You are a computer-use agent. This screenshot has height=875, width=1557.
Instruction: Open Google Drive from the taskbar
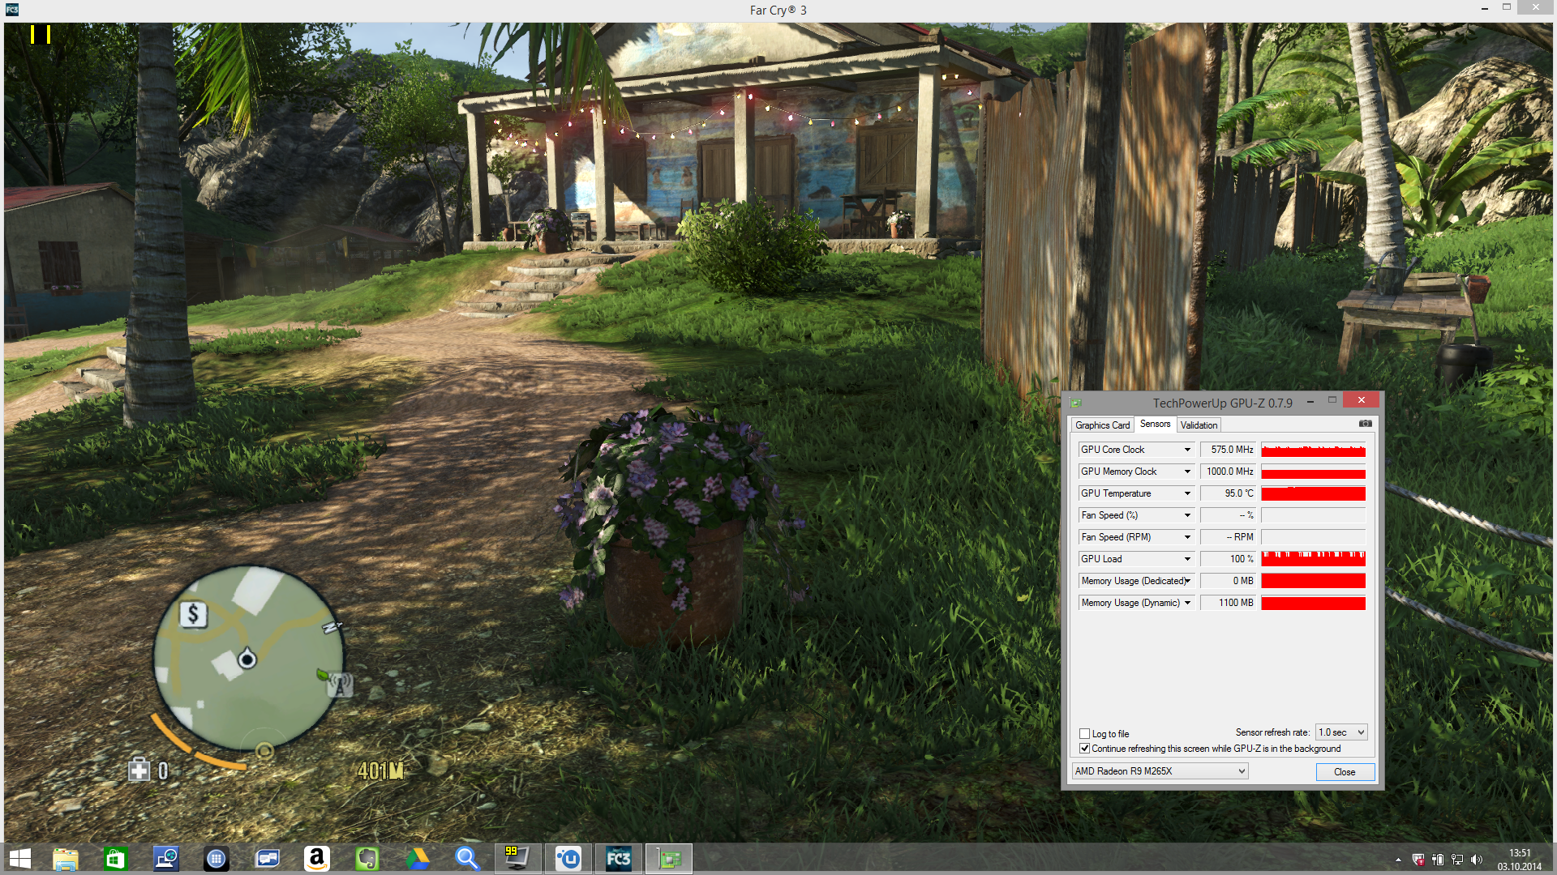coord(418,859)
